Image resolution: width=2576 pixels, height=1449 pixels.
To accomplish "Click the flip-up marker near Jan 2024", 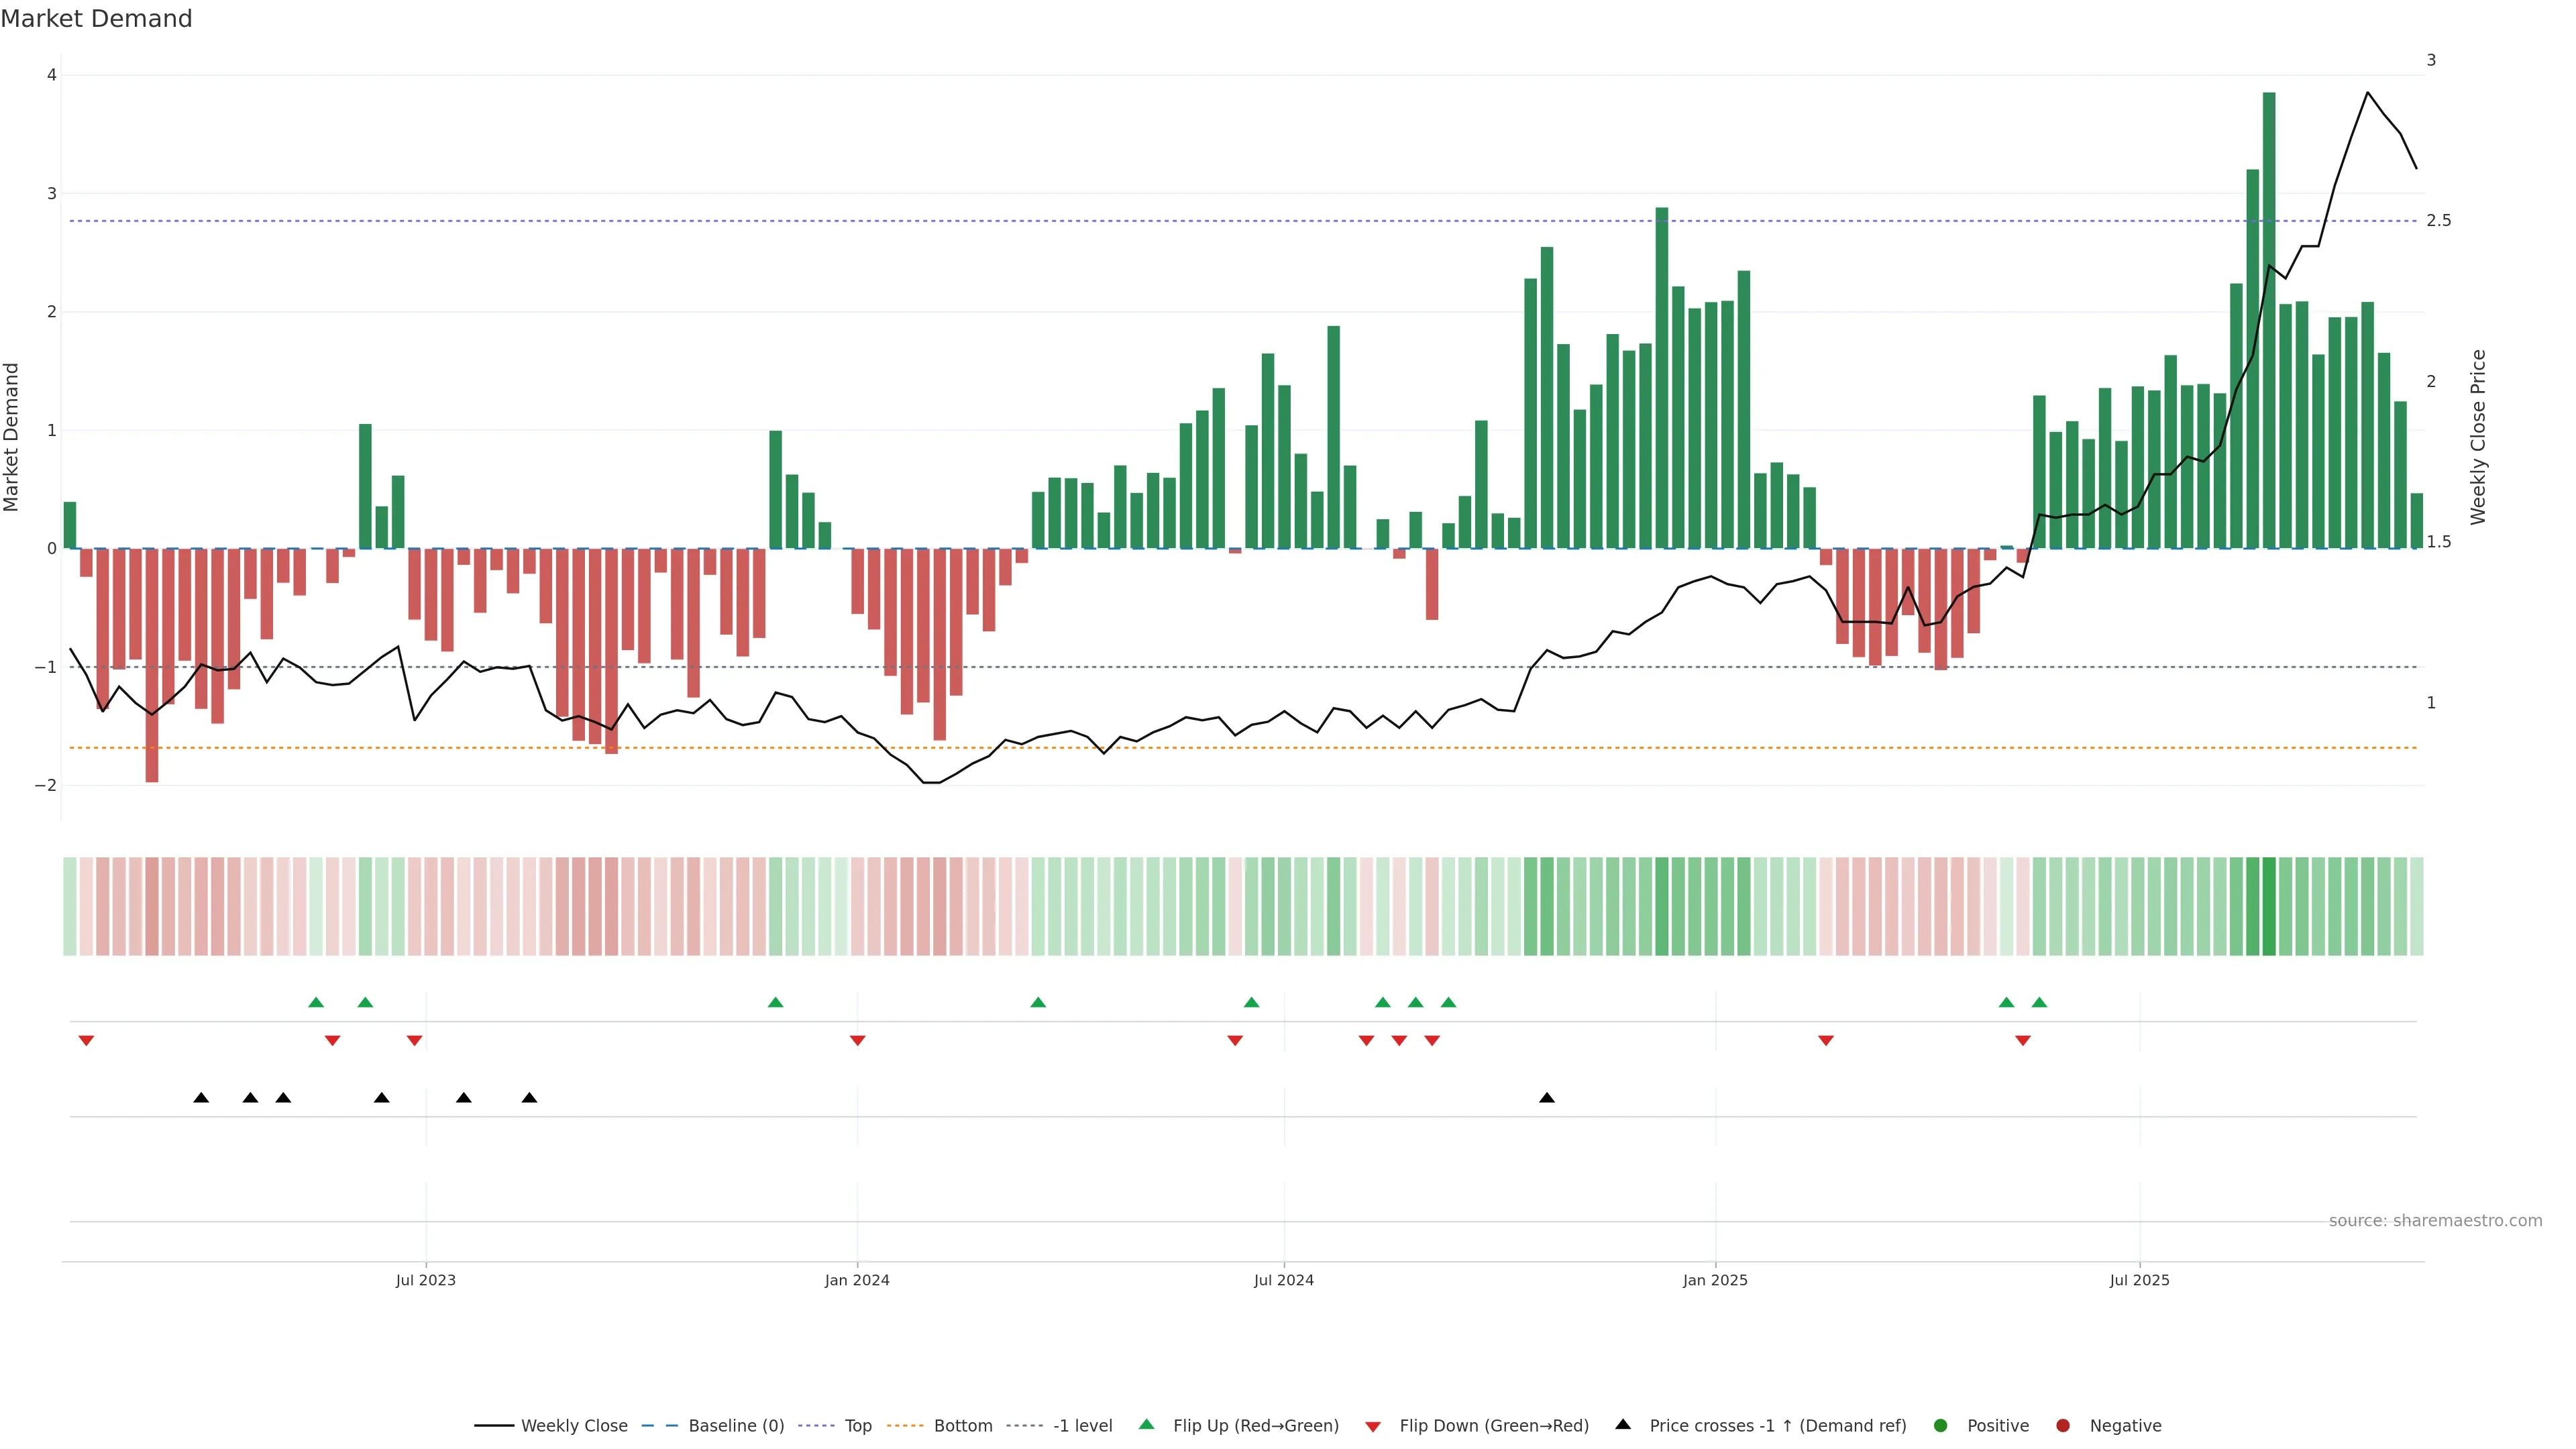I will coord(775,1002).
